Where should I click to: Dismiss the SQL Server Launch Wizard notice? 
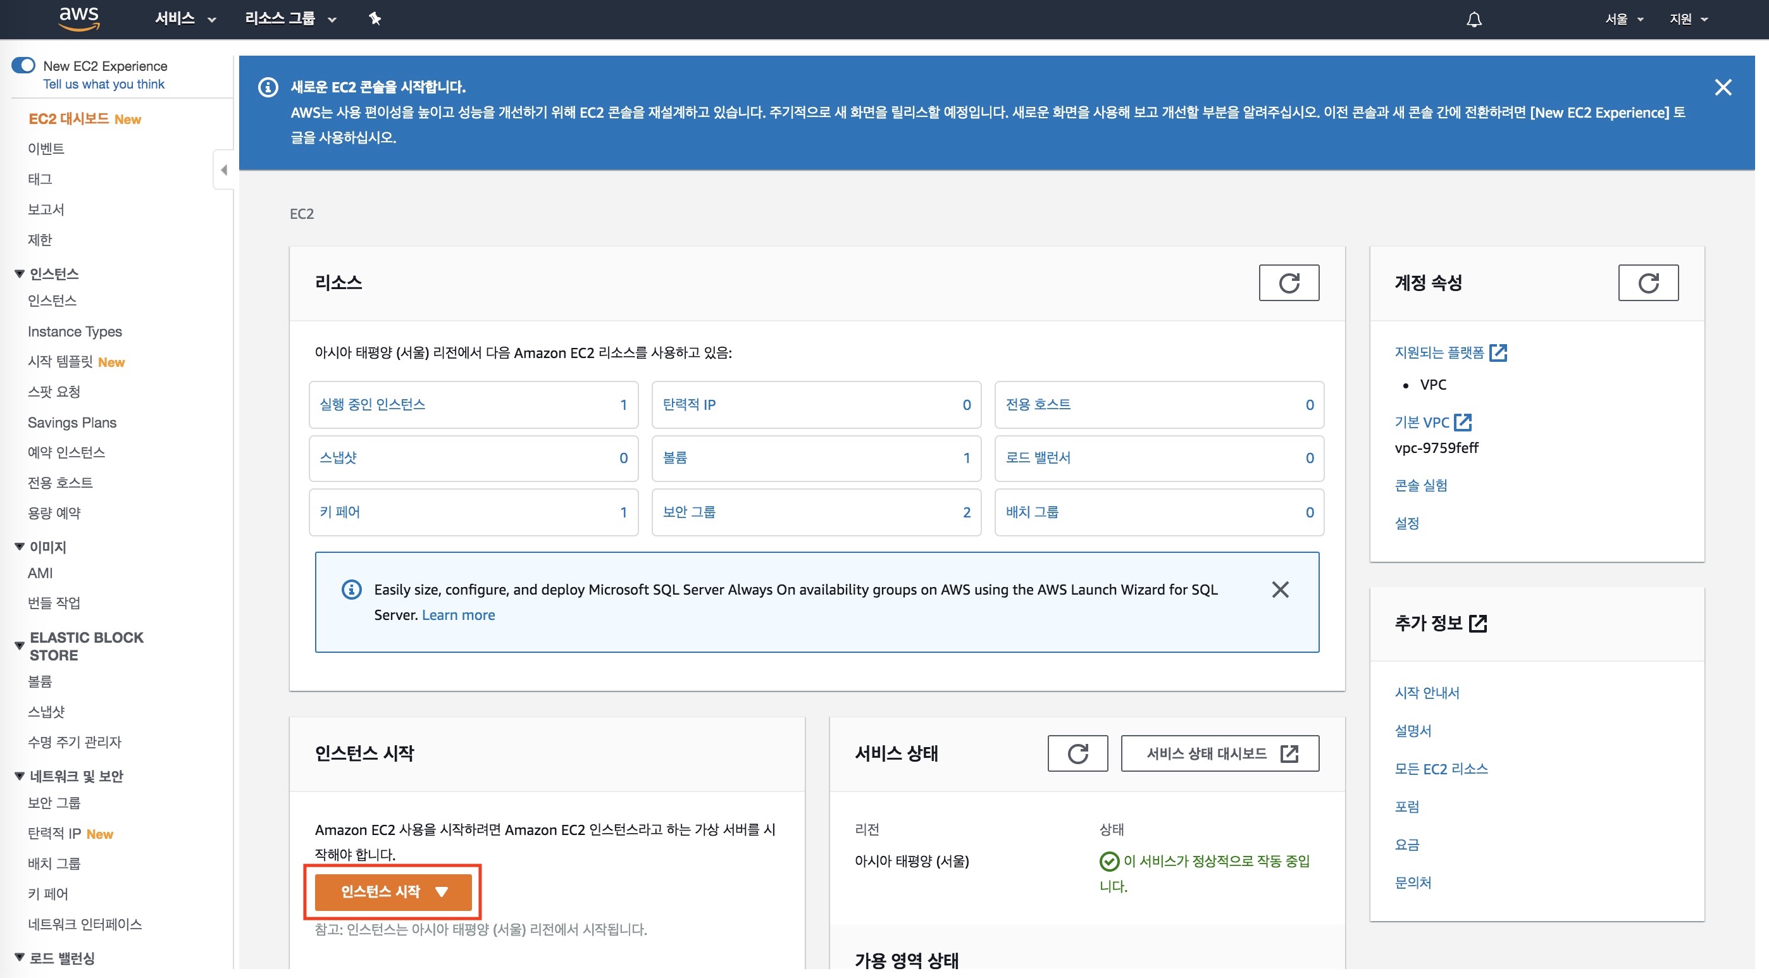click(1280, 590)
